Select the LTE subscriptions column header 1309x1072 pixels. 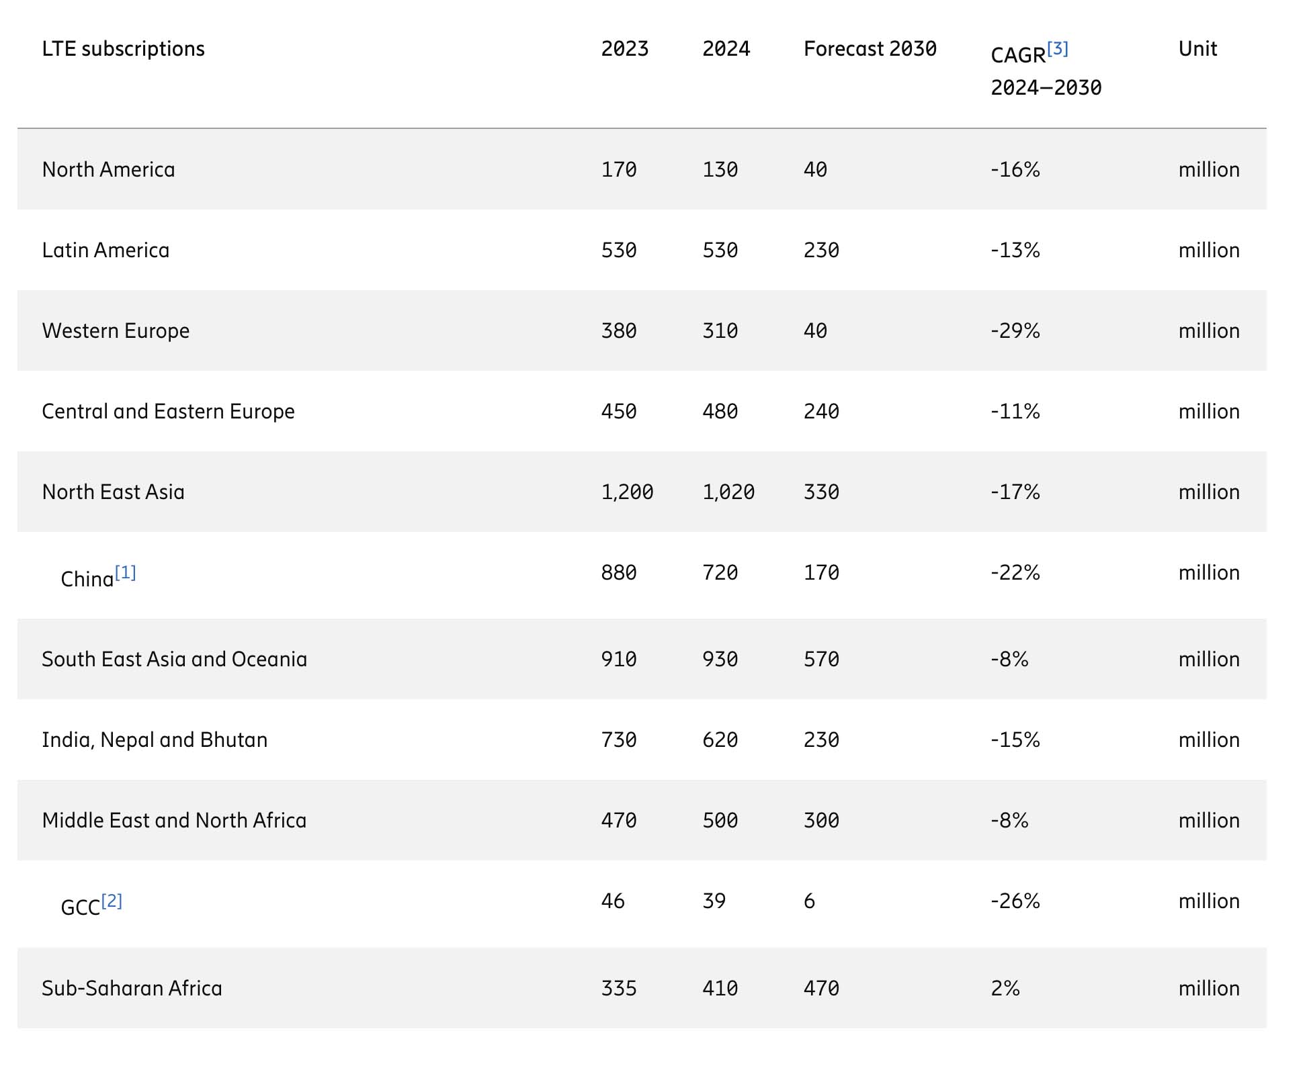[123, 49]
